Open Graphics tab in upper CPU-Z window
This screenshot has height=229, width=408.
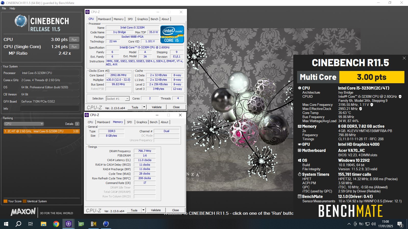pyautogui.click(x=142, y=19)
